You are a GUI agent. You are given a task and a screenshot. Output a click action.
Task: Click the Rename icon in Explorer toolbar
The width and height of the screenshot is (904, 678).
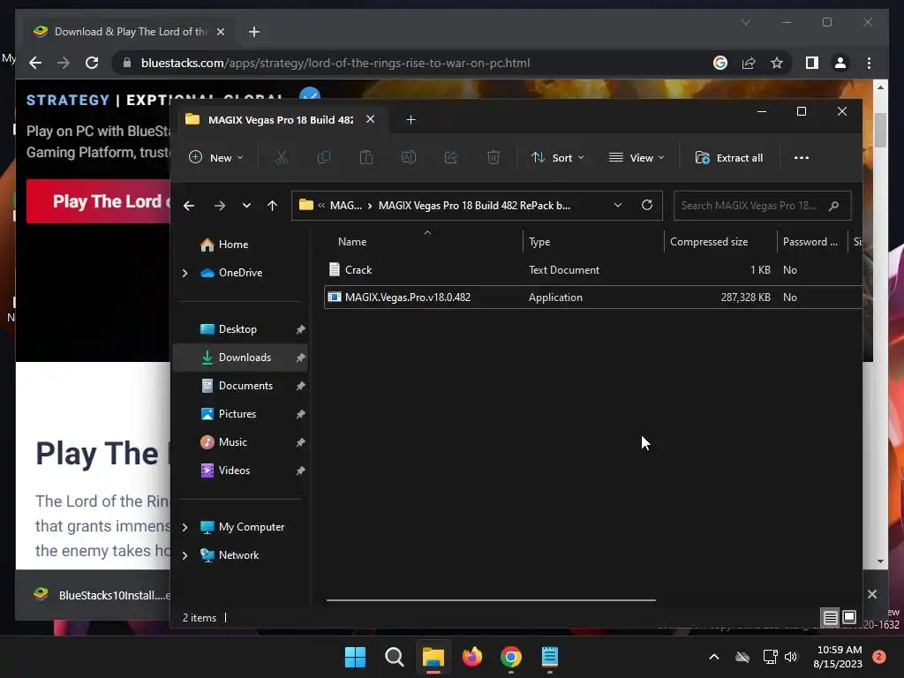click(409, 157)
